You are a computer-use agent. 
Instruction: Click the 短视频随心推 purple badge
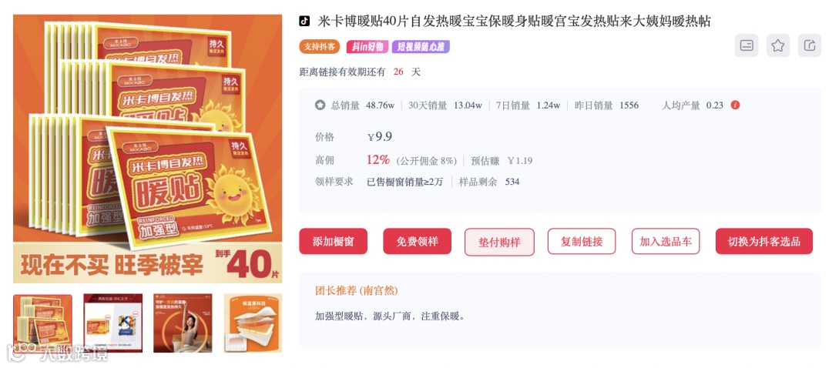coord(421,47)
